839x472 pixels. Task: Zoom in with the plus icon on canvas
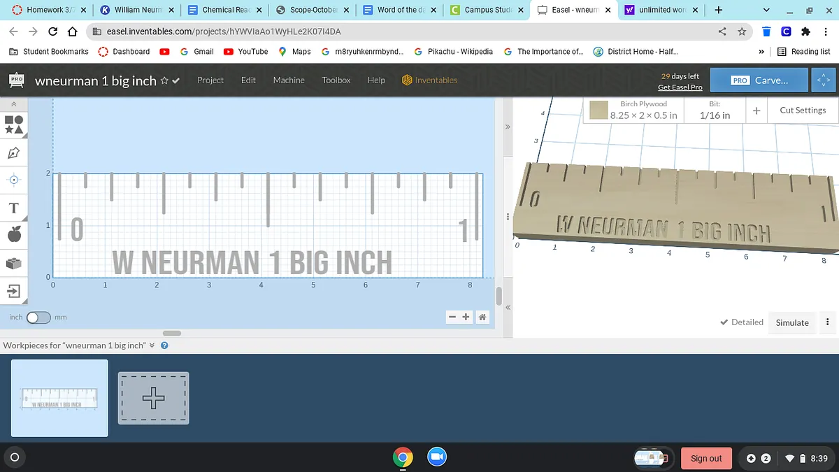pyautogui.click(x=466, y=317)
